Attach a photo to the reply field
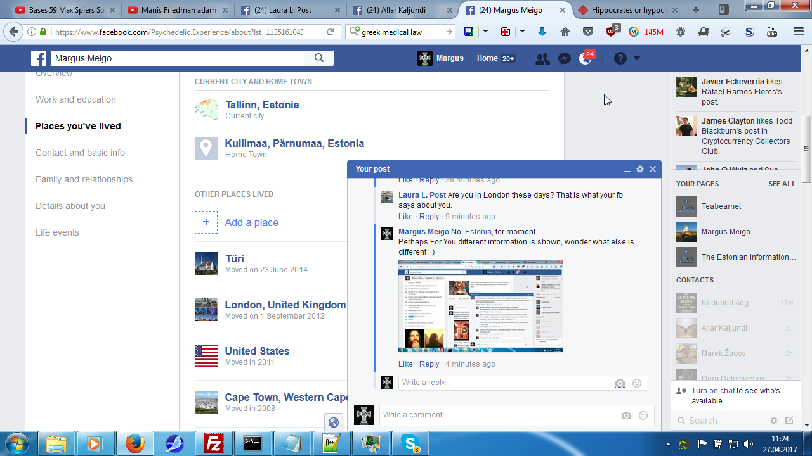 (x=620, y=383)
